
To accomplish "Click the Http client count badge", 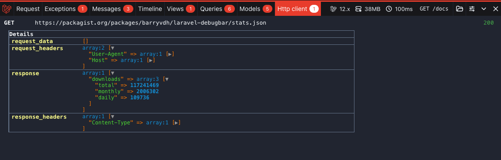I will tap(314, 9).
